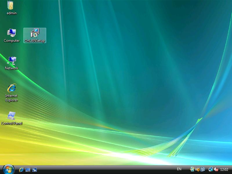
Task: Launch Internet Explorer from Quick Launch
Action: coord(21,169)
